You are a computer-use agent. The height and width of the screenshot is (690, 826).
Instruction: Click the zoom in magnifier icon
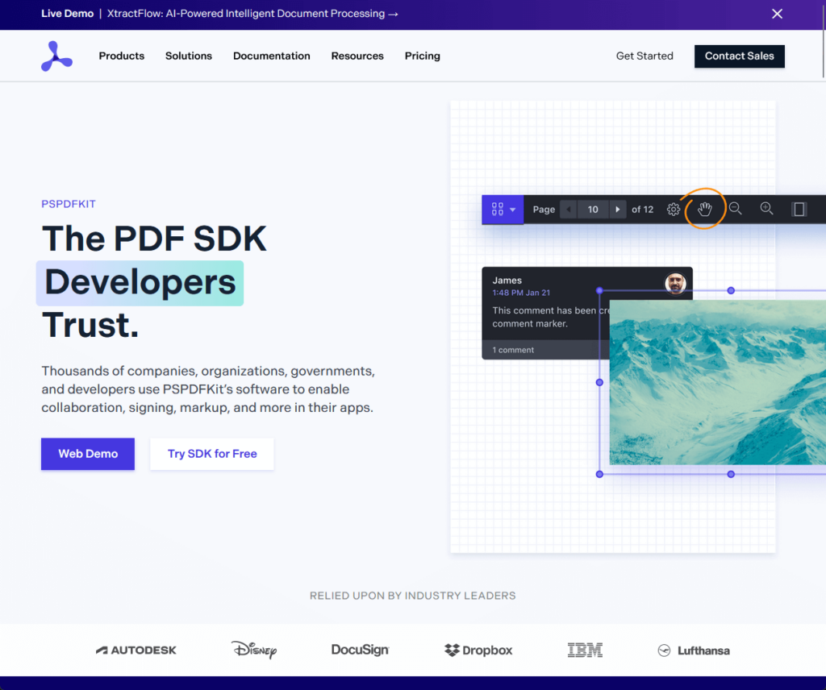(x=767, y=209)
